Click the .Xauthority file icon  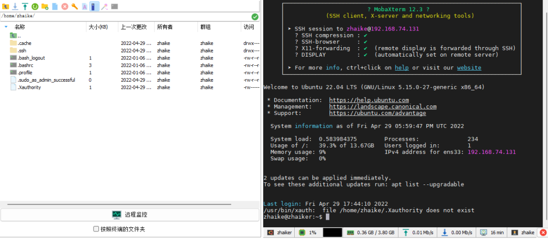tap(13, 87)
